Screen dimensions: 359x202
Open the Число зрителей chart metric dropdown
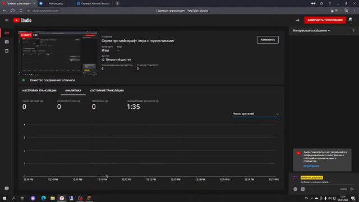coord(256,114)
